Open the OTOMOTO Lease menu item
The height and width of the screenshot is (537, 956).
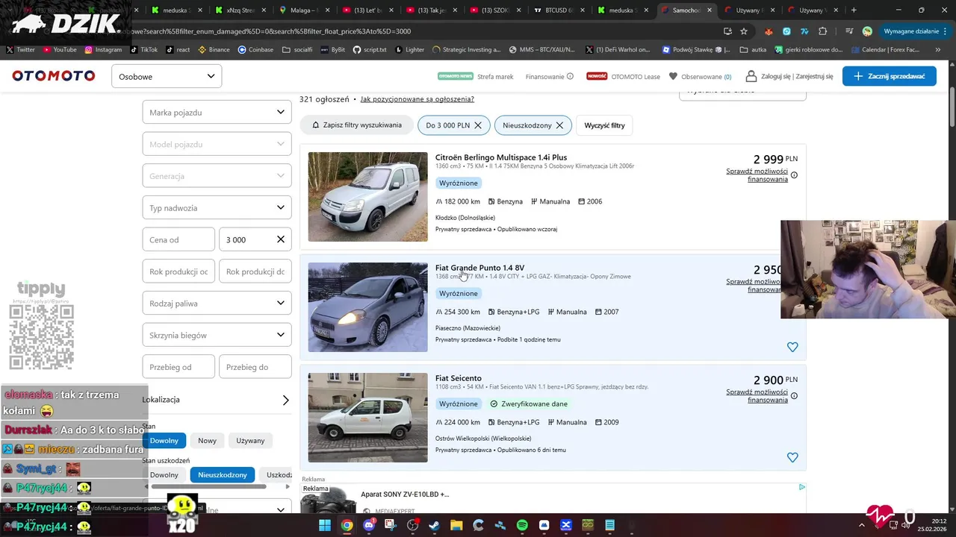click(x=636, y=76)
